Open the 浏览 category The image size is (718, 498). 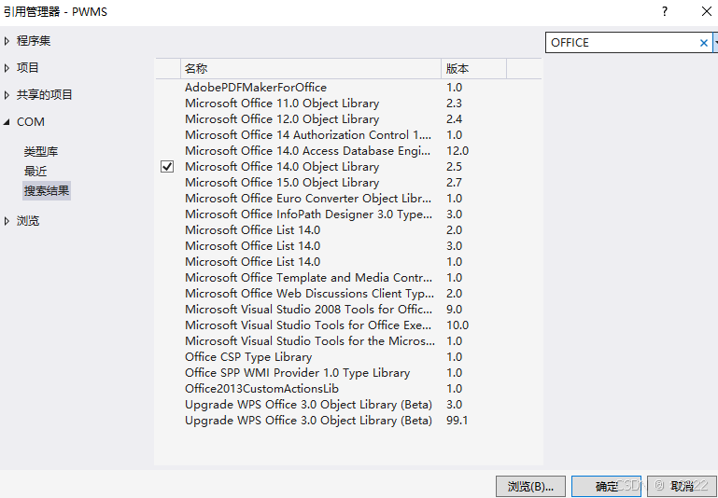tap(28, 221)
